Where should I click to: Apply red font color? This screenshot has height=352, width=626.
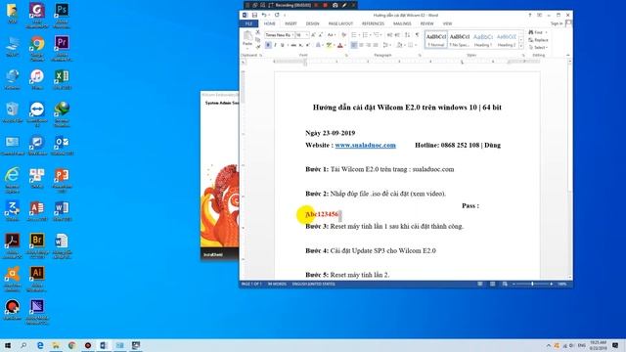(x=340, y=45)
